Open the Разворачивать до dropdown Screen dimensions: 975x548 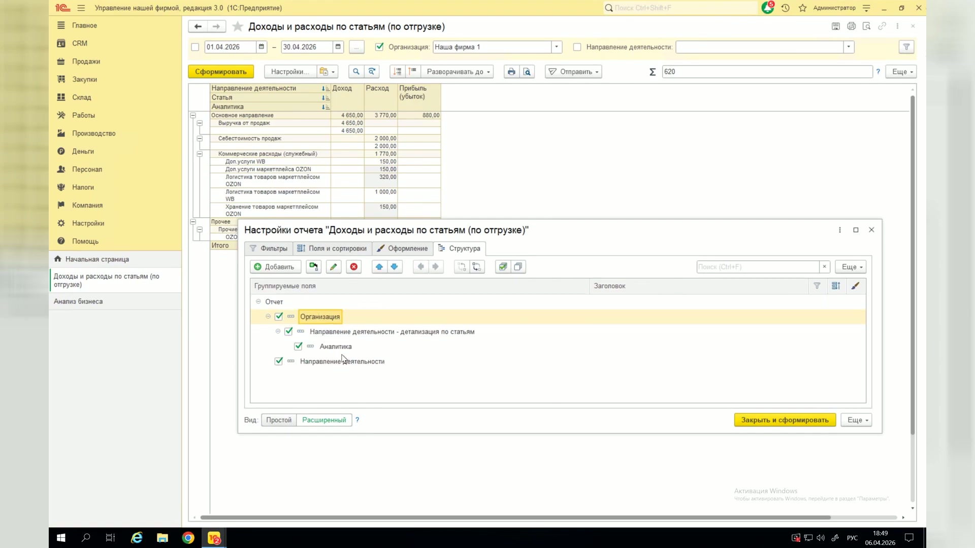tap(459, 72)
